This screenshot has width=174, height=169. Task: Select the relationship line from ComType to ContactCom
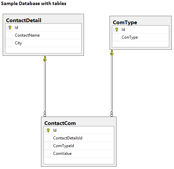112,83
